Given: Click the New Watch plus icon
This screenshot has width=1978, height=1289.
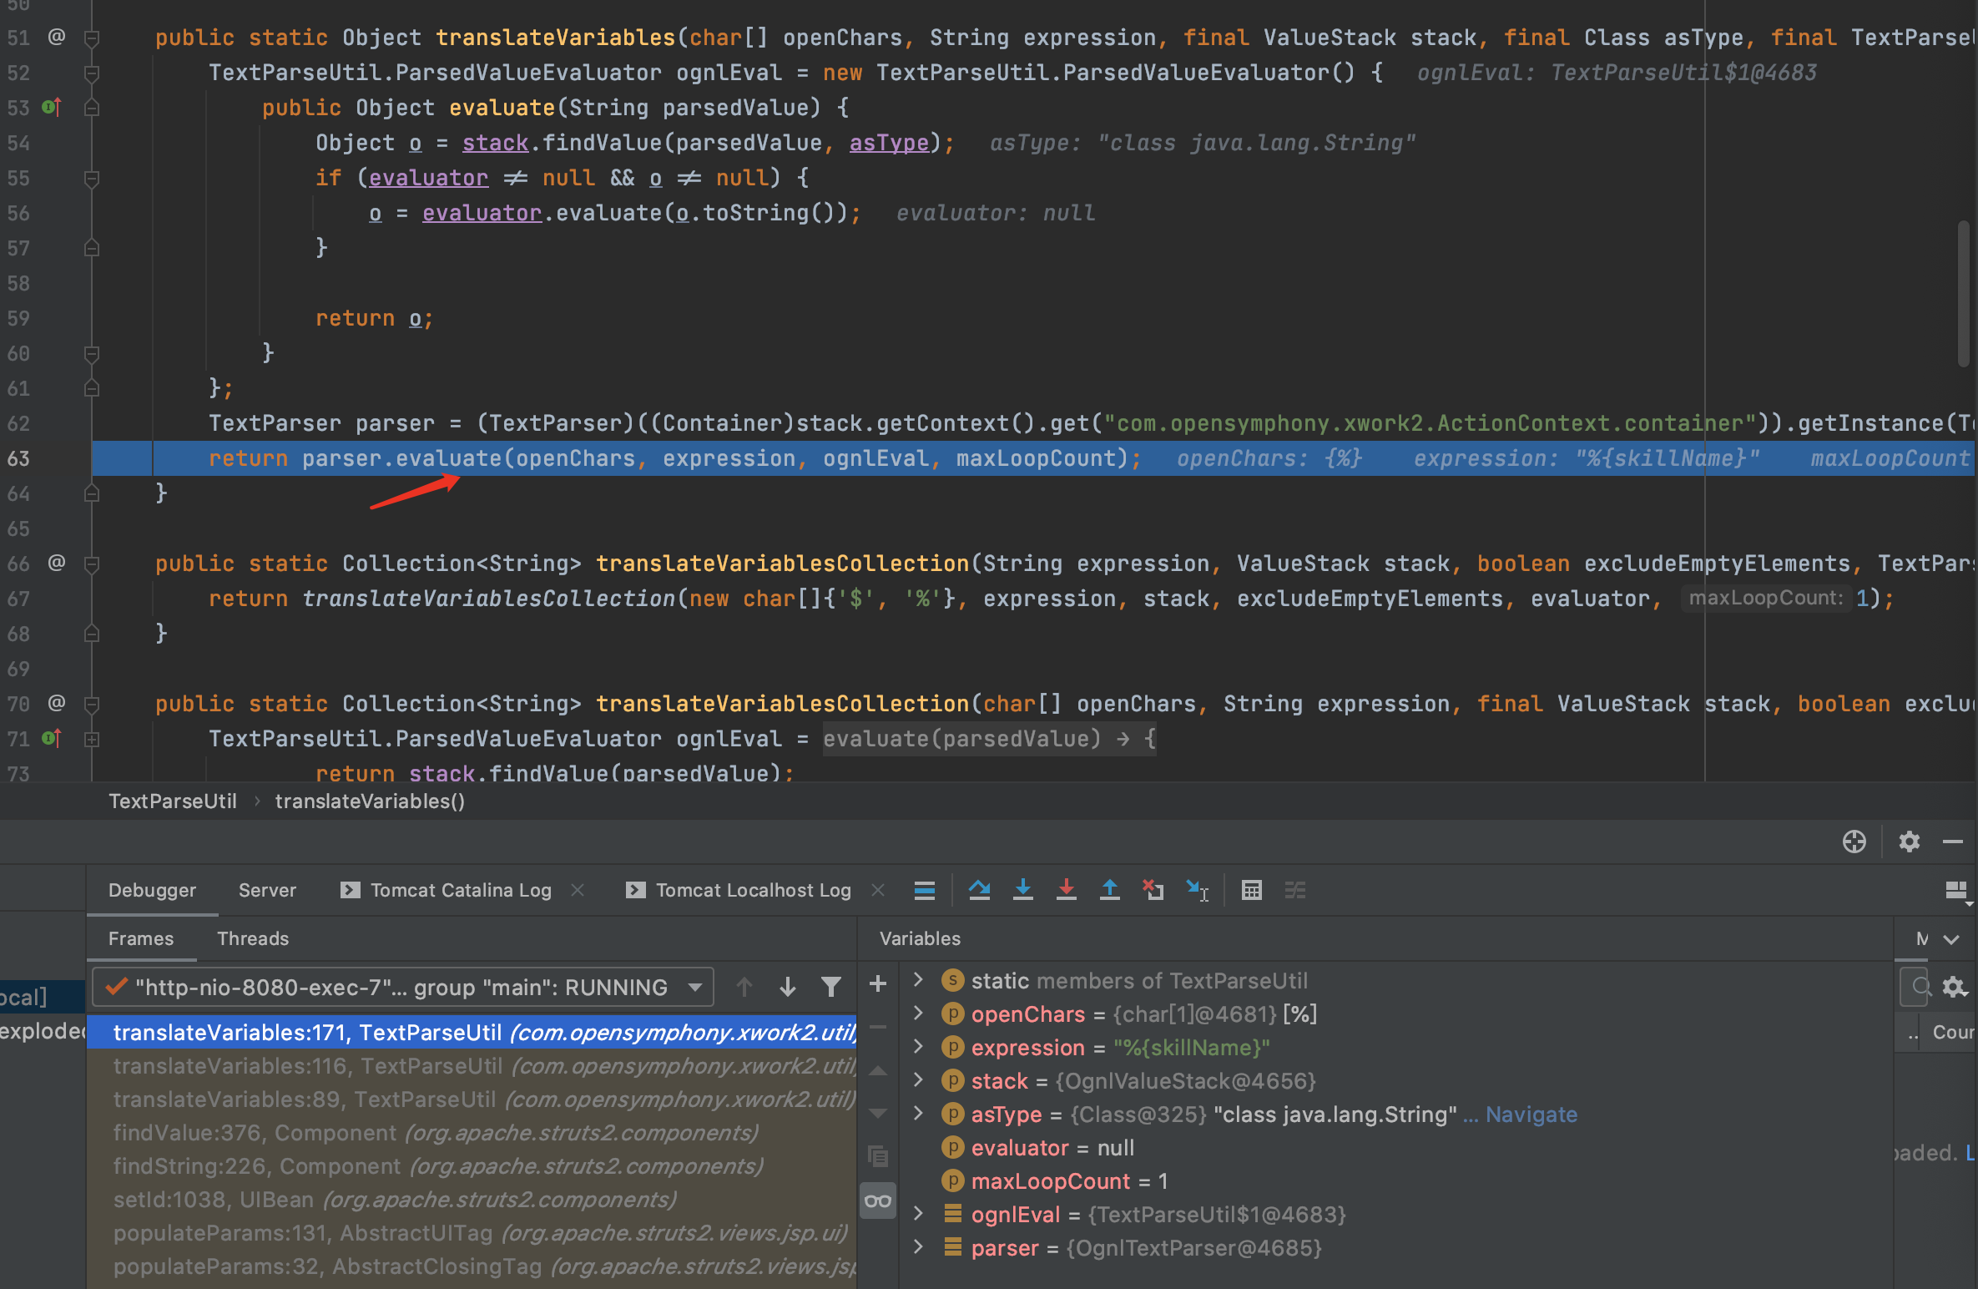Looking at the screenshot, I should point(878,983).
